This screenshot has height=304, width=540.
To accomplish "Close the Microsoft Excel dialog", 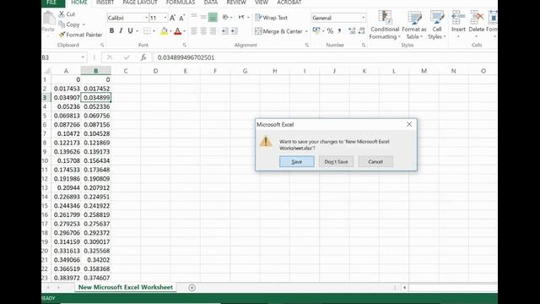I will click(x=409, y=124).
